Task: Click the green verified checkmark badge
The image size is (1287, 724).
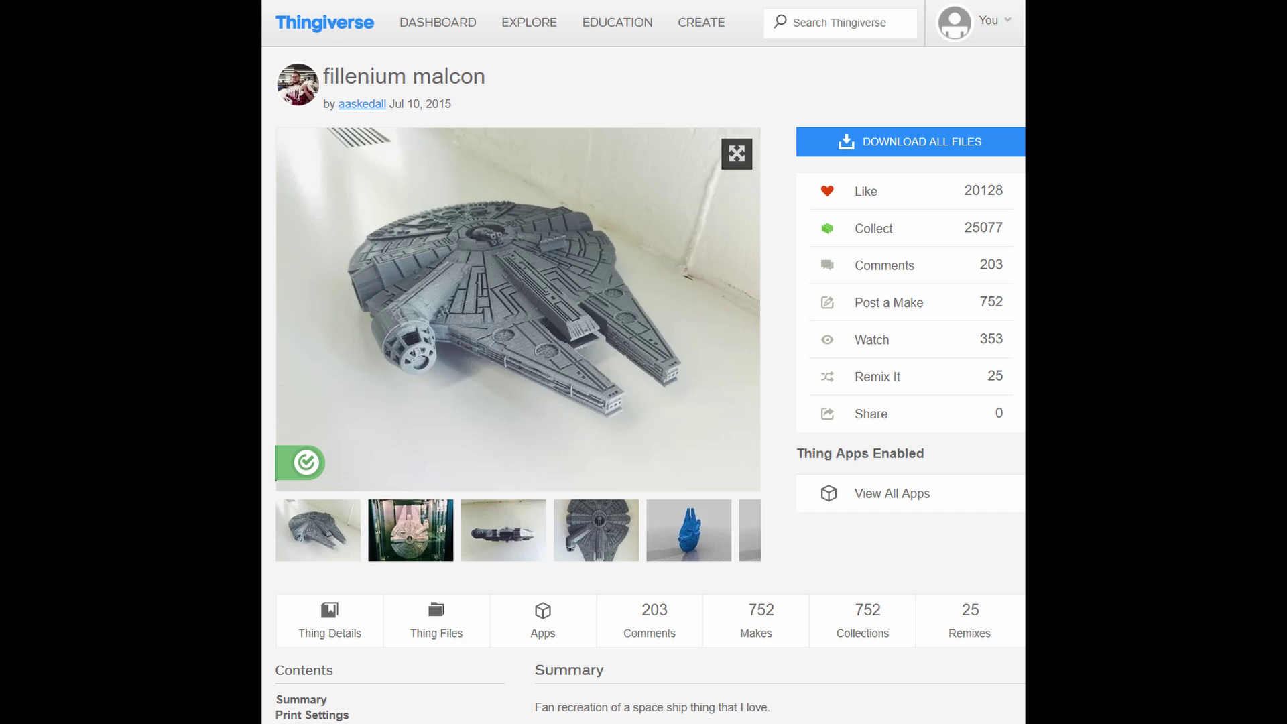Action: (x=306, y=463)
